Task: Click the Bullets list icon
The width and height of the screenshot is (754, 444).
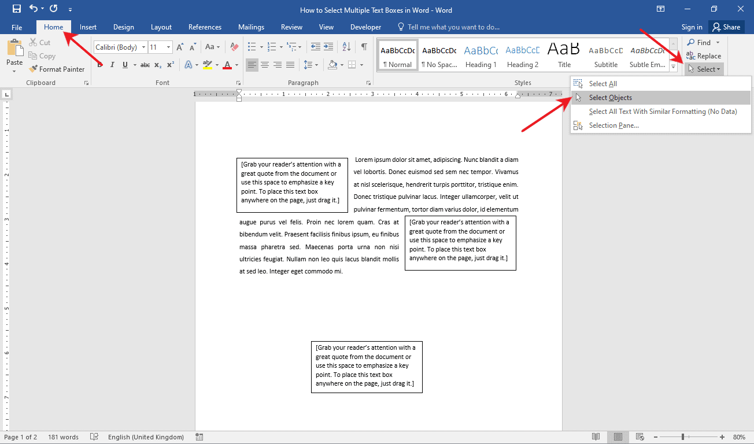Action: coord(252,47)
